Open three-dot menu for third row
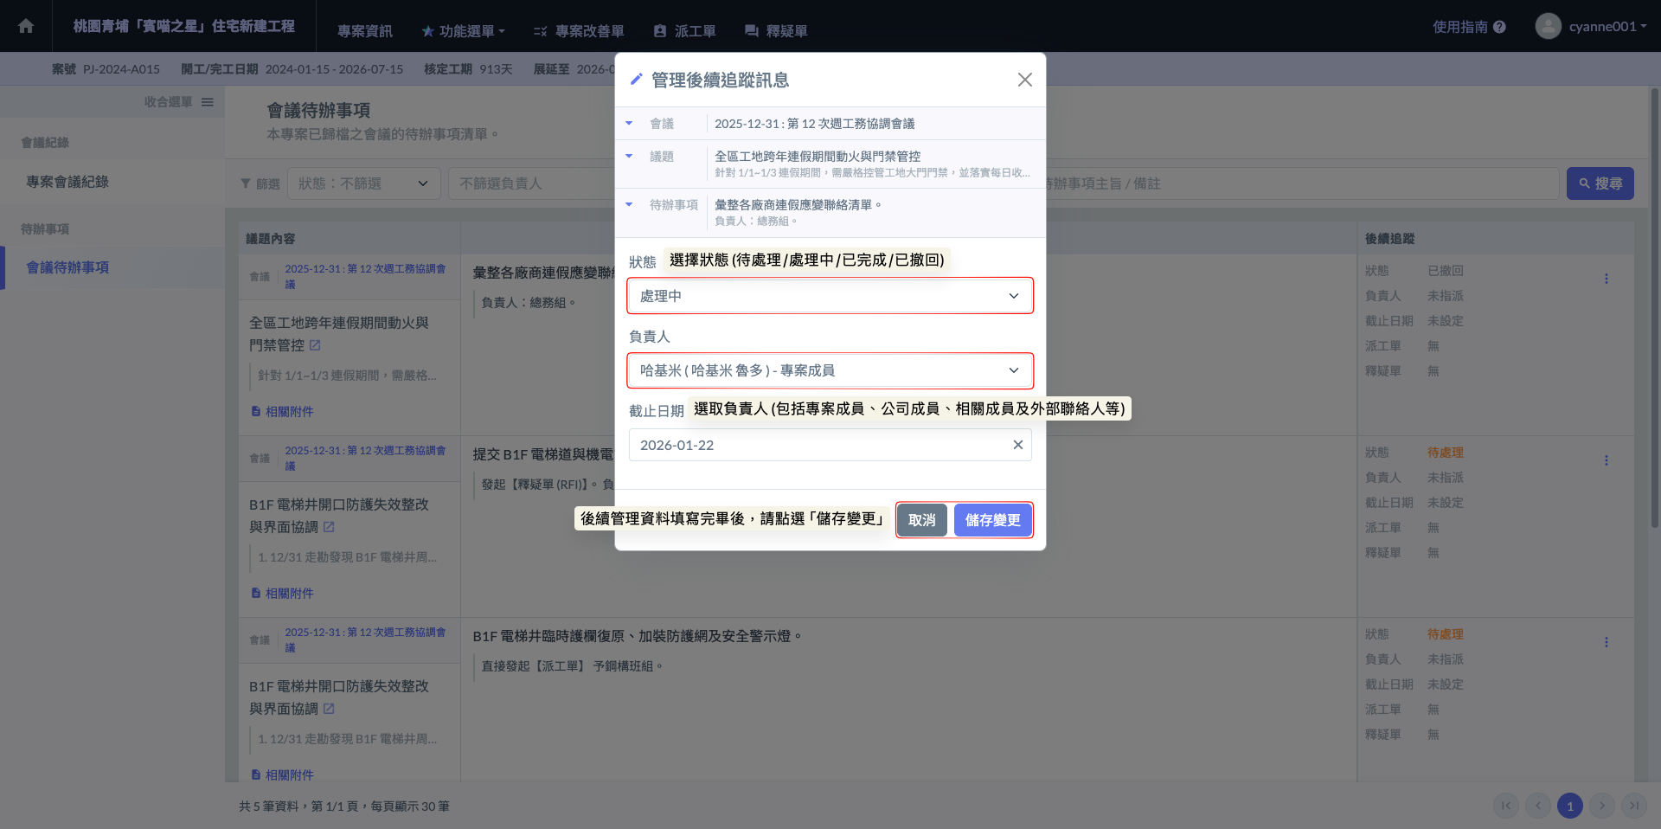This screenshot has height=829, width=1661. coord(1606,642)
